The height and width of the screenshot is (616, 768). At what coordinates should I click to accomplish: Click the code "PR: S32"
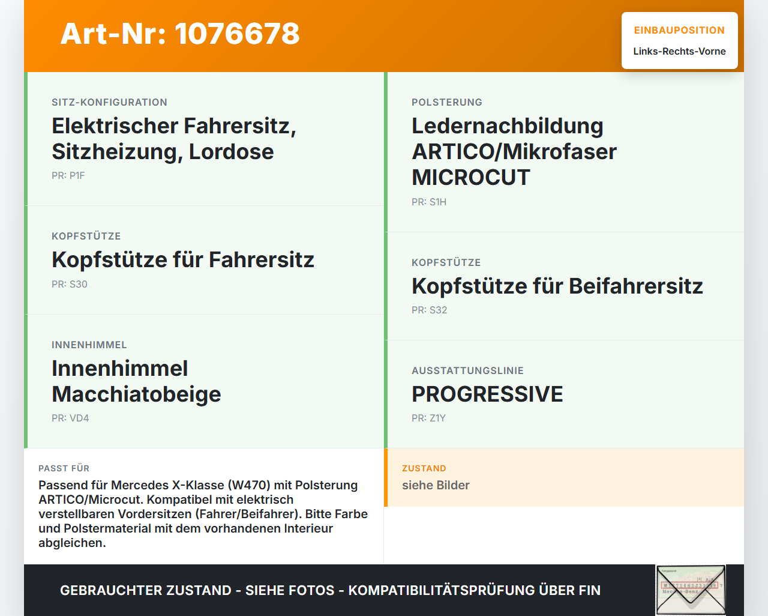coord(430,310)
